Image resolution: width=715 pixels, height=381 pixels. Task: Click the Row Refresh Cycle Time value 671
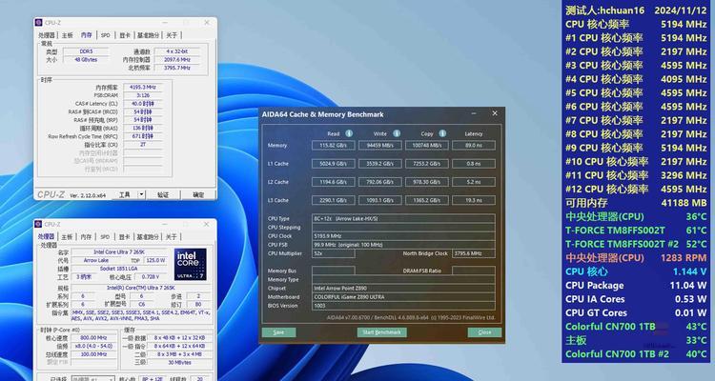tap(142, 136)
